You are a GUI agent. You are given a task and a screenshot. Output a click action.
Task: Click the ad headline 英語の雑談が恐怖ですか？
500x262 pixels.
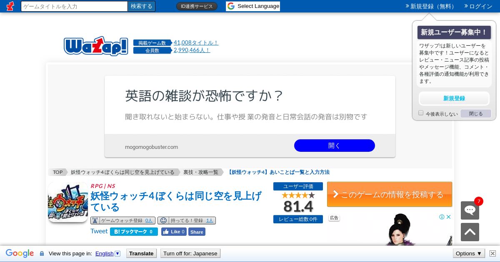coord(204,96)
